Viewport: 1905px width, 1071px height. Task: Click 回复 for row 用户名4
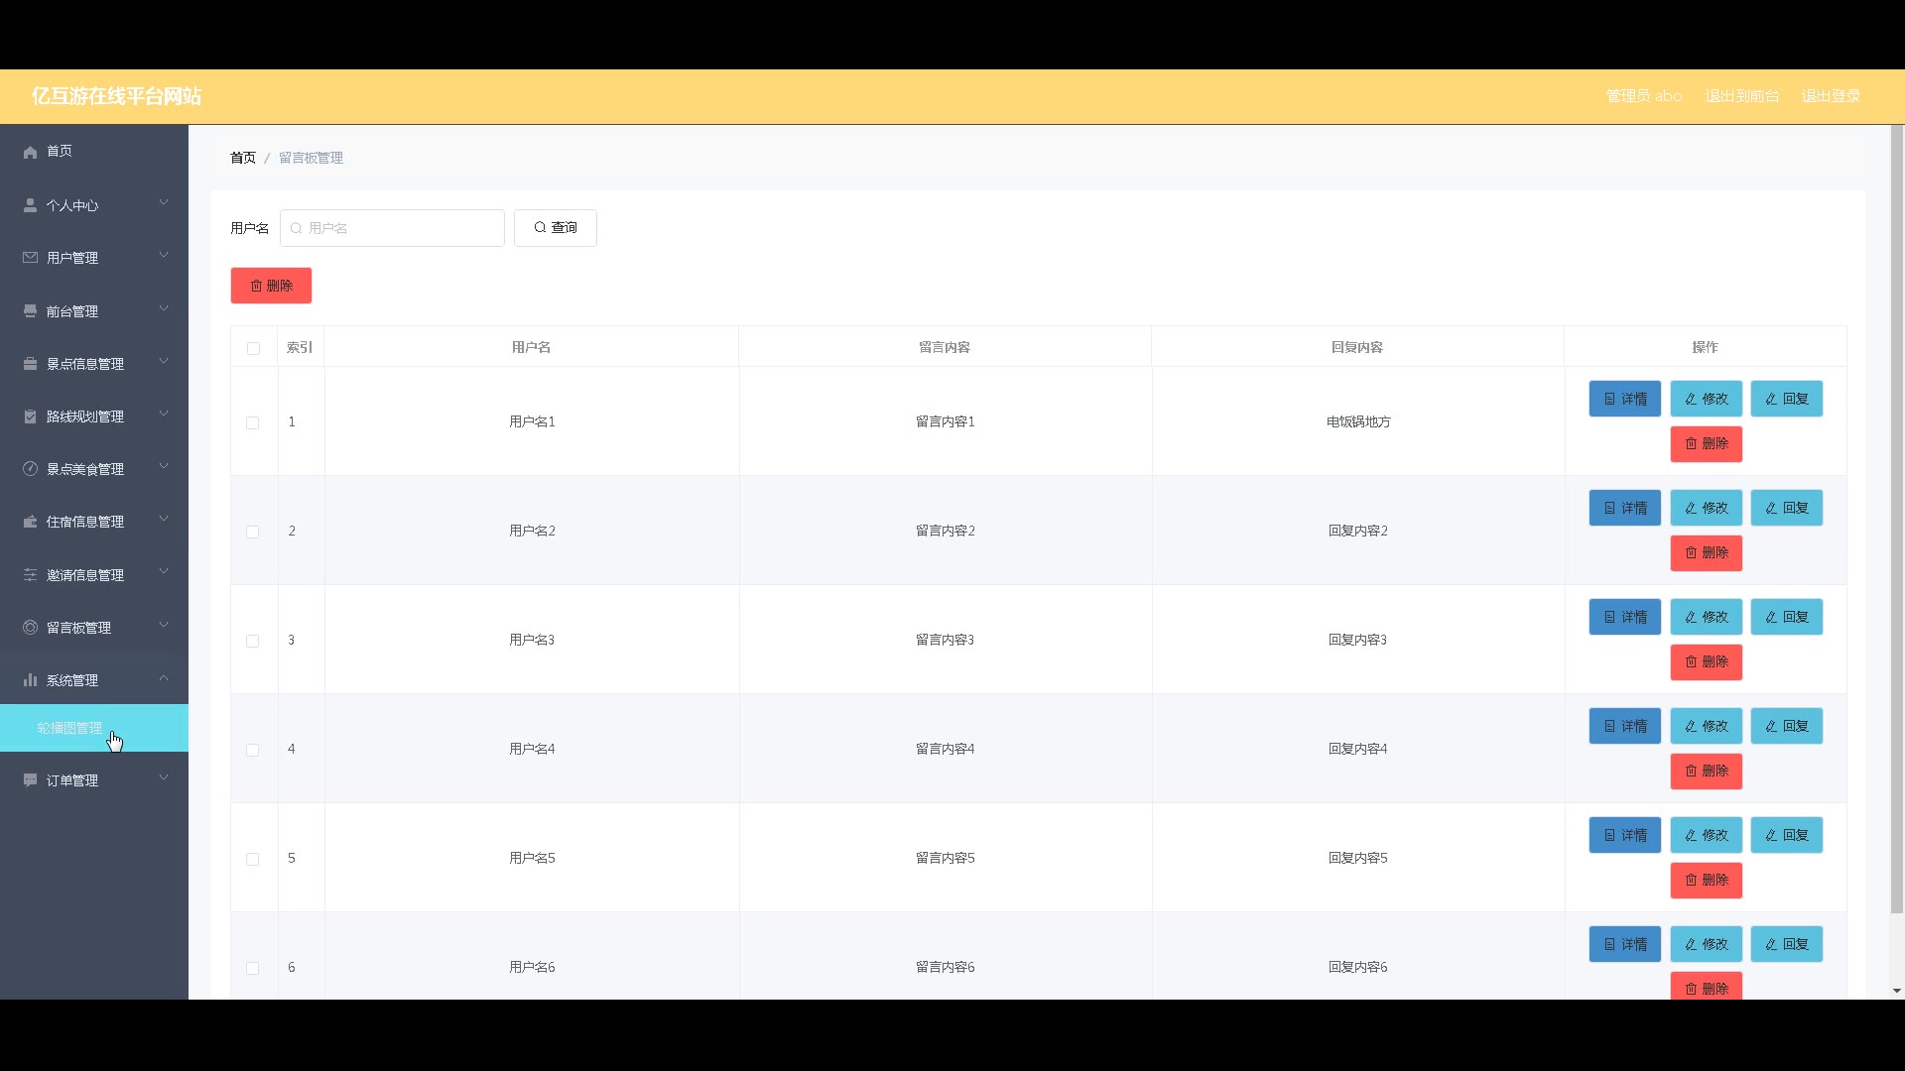coord(1786,726)
